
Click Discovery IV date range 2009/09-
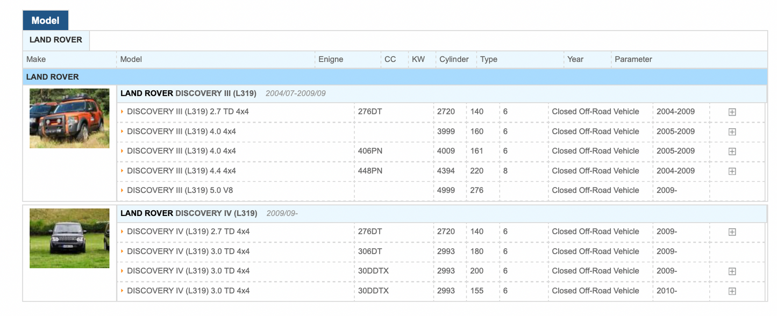282,213
